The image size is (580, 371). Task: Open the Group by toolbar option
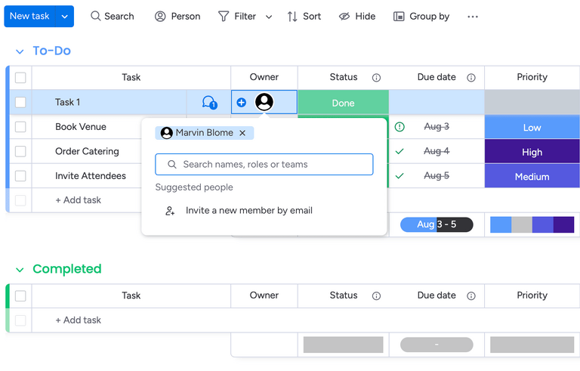[421, 17]
